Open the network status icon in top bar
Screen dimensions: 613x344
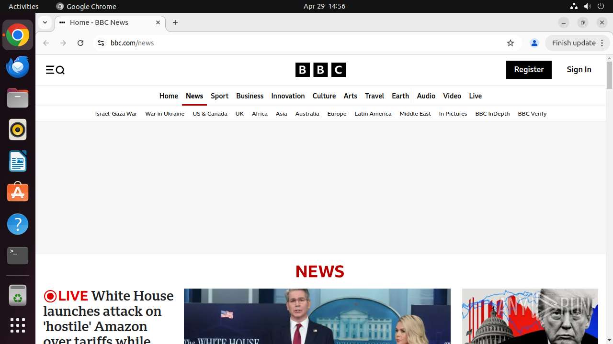tap(574, 6)
